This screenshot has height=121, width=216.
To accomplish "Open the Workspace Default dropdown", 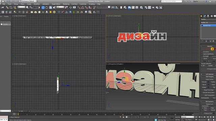I will [29, 1].
